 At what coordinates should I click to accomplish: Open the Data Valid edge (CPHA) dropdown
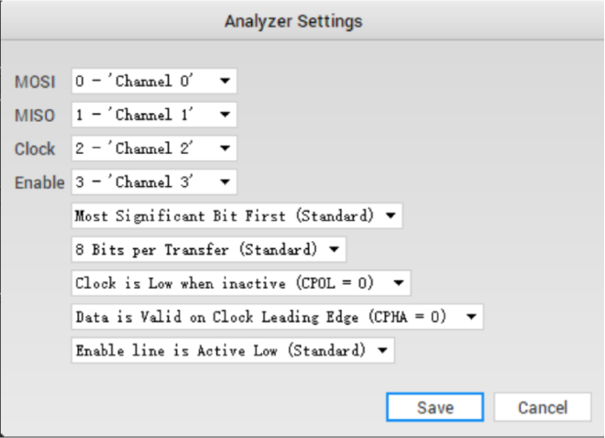[x=277, y=316]
